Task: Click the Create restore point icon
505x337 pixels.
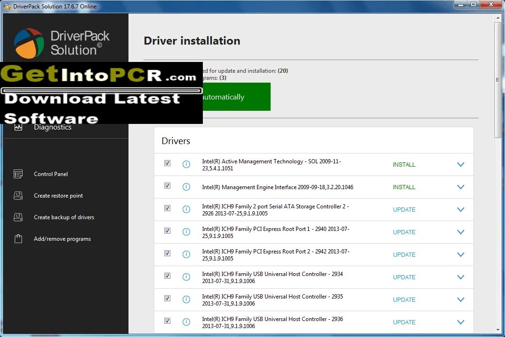Action: 18,196
